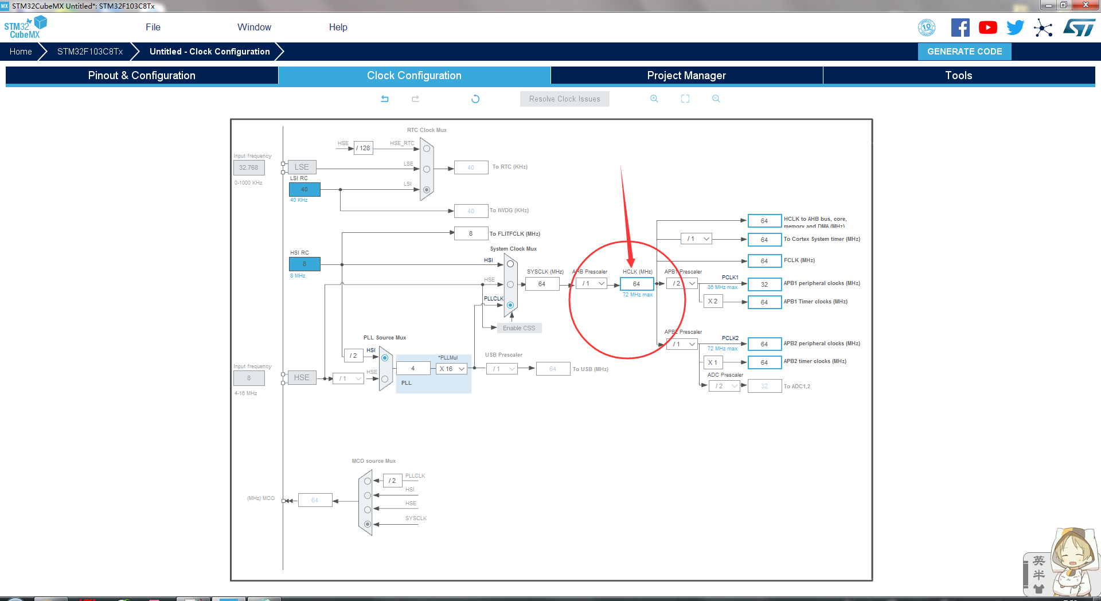Click the reset/refresh clock icon

(475, 99)
